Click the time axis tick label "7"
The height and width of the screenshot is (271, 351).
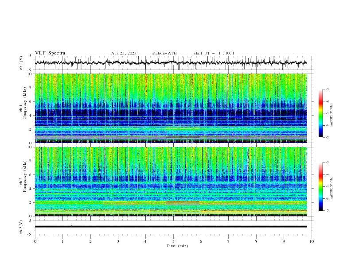pyautogui.click(x=229, y=241)
